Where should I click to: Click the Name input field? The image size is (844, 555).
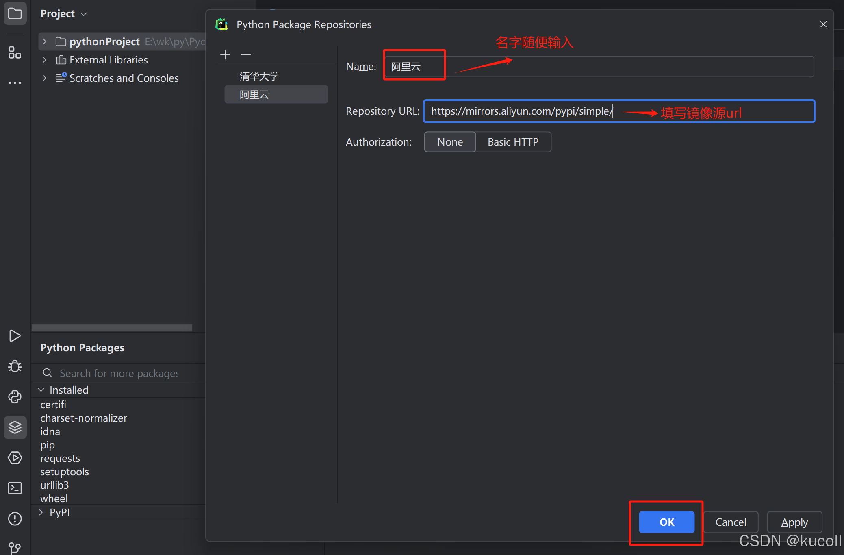pos(599,66)
